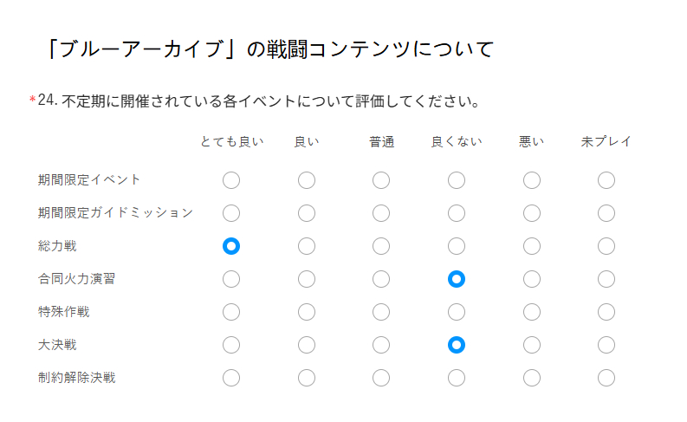Select とても良い for 合同火力演習

231,279
